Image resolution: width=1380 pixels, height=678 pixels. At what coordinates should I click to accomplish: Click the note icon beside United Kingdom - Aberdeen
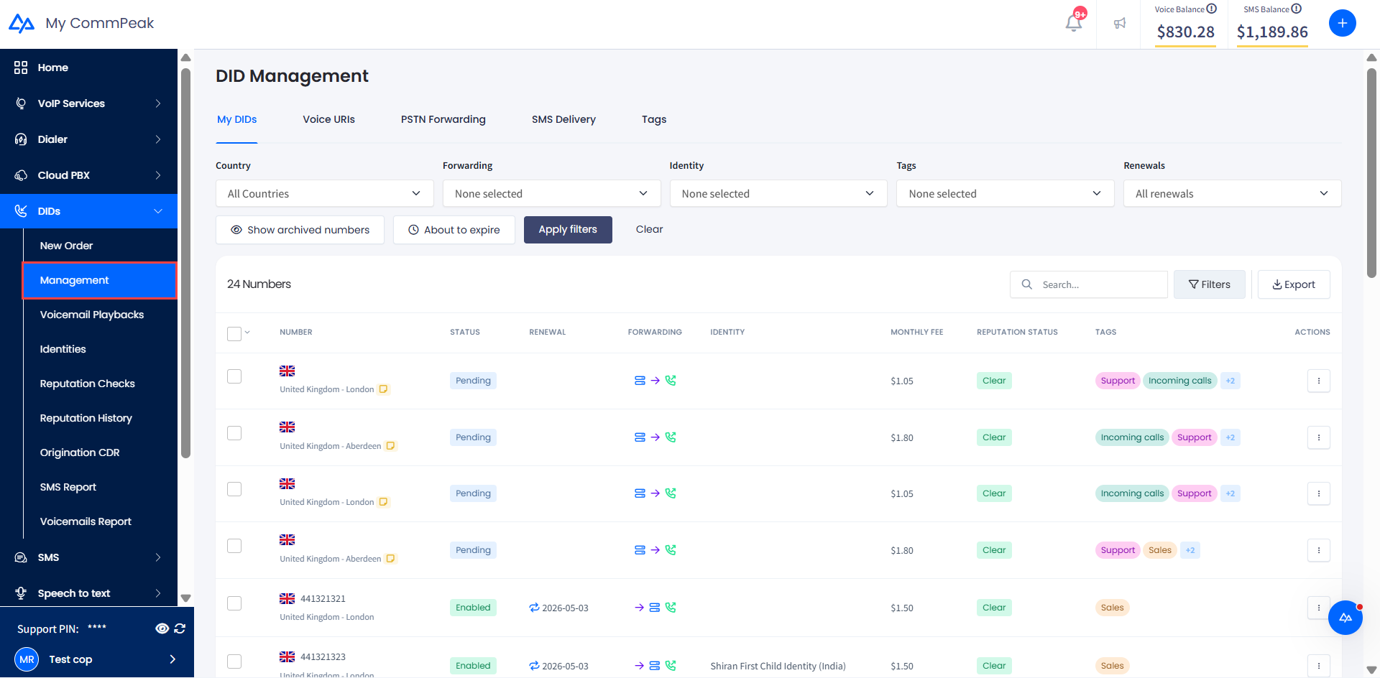click(390, 446)
